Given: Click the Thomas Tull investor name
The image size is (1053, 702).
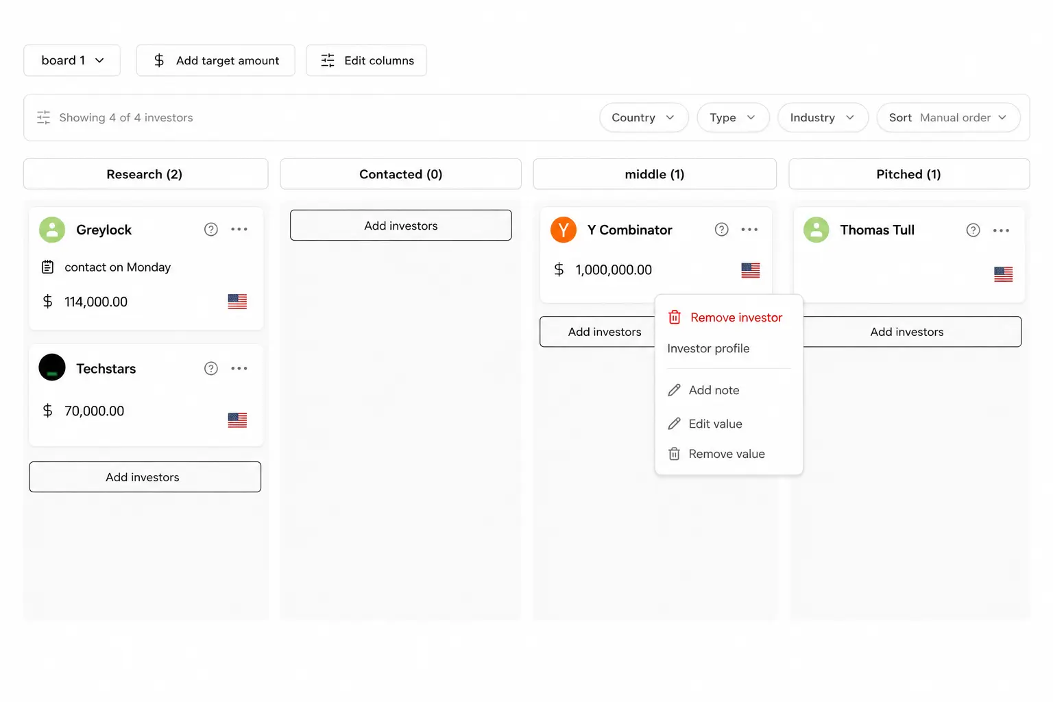Looking at the screenshot, I should pos(877,230).
